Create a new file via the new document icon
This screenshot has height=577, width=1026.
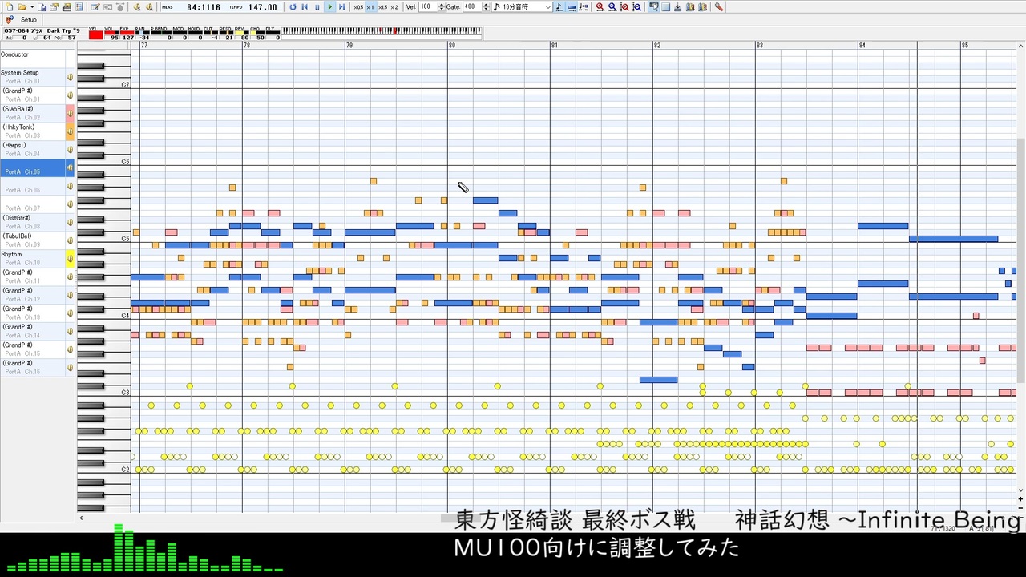tap(10, 6)
